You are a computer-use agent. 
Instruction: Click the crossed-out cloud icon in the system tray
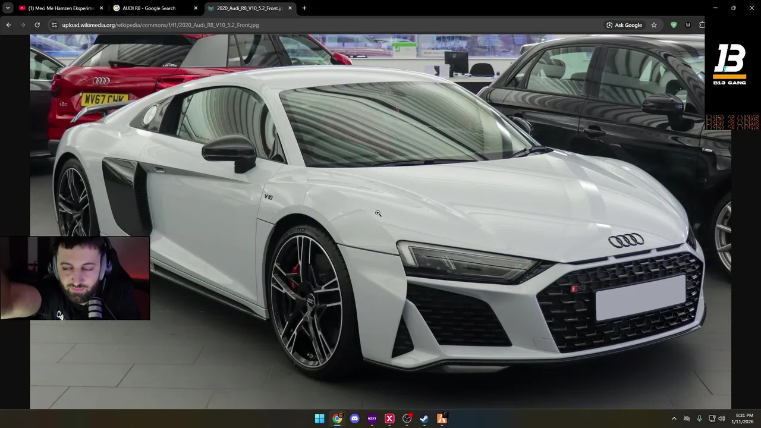(687, 418)
